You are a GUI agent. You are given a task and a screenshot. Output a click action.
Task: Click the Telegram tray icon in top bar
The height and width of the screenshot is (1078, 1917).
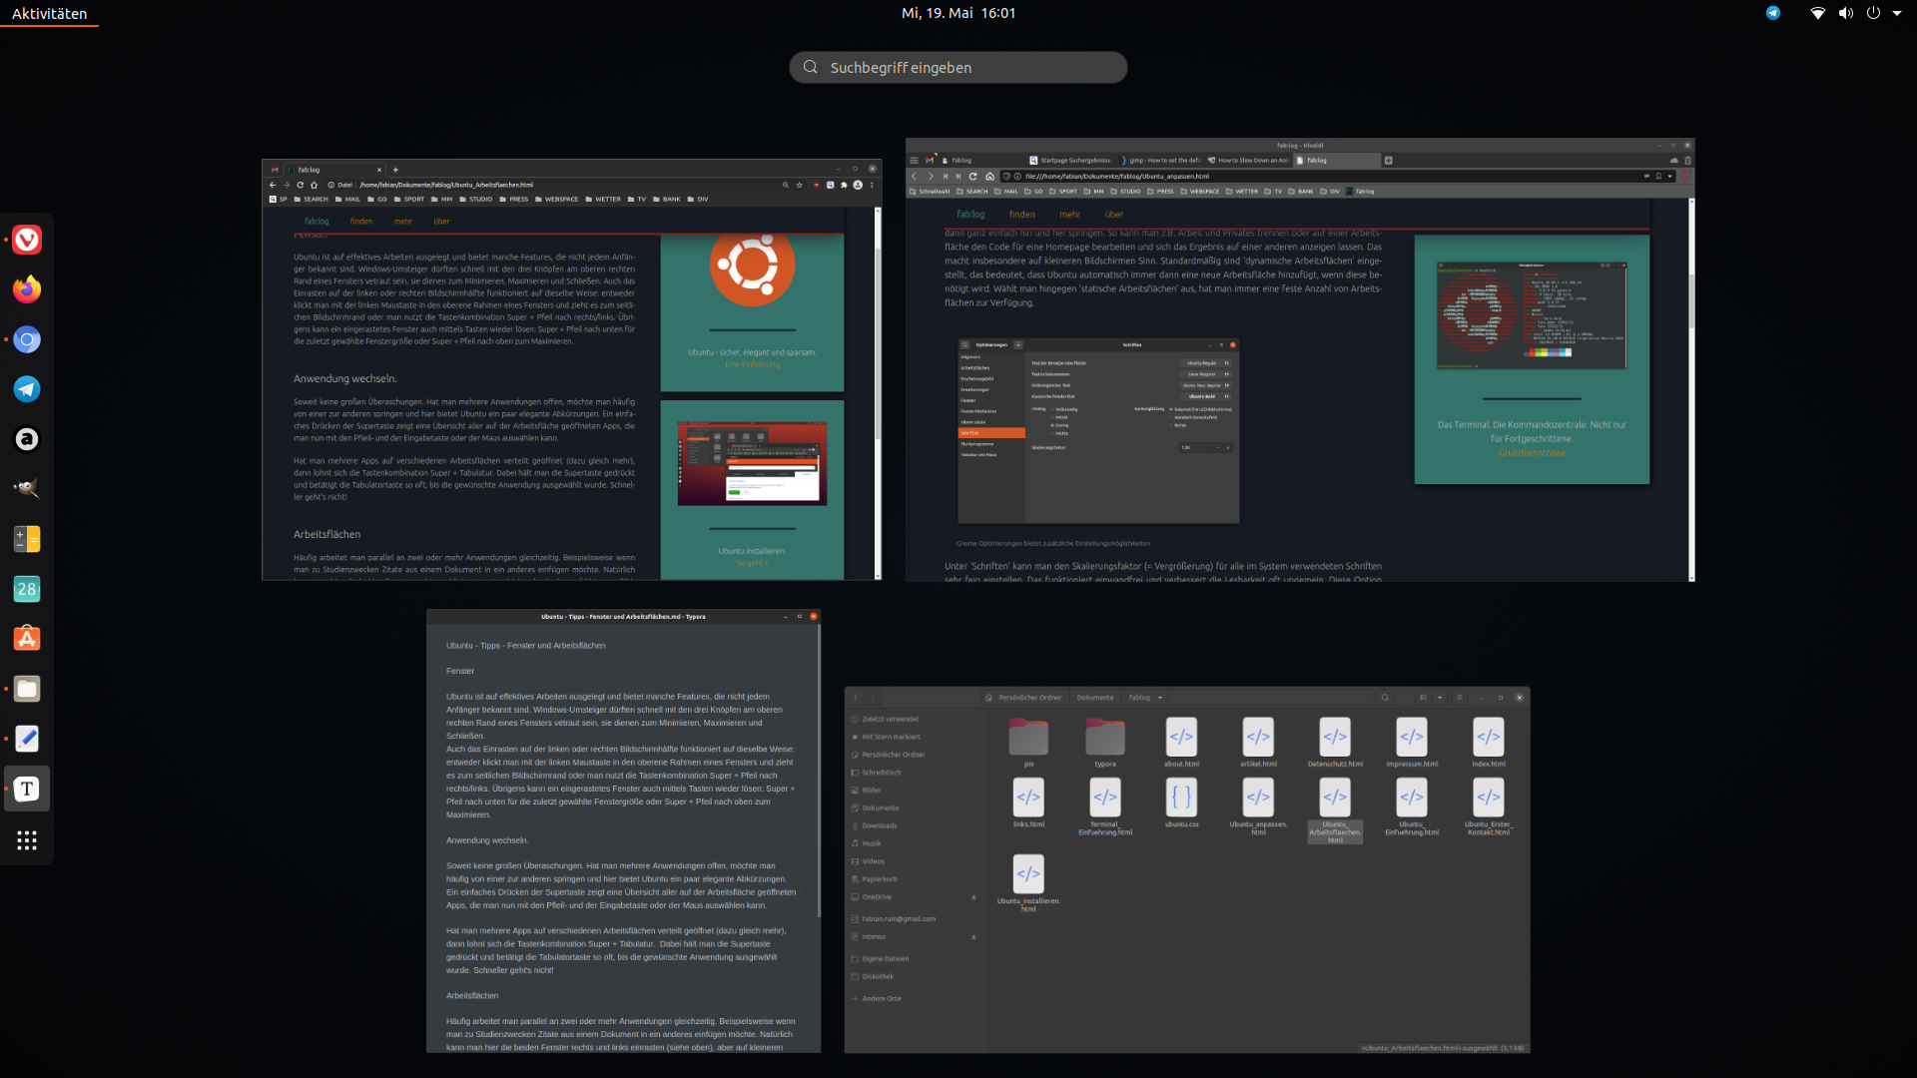pos(1773,13)
